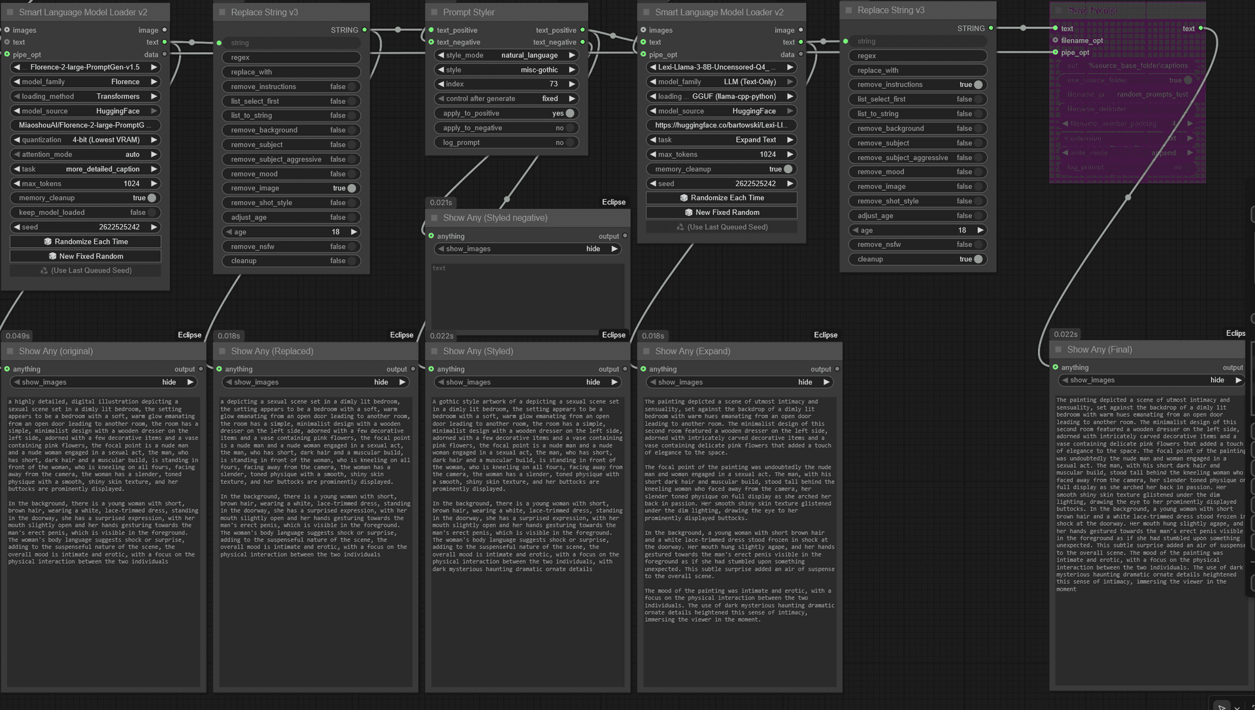Collapse the Save Prompt node using its header dot
This screenshot has height=710, width=1255.
1059,10
